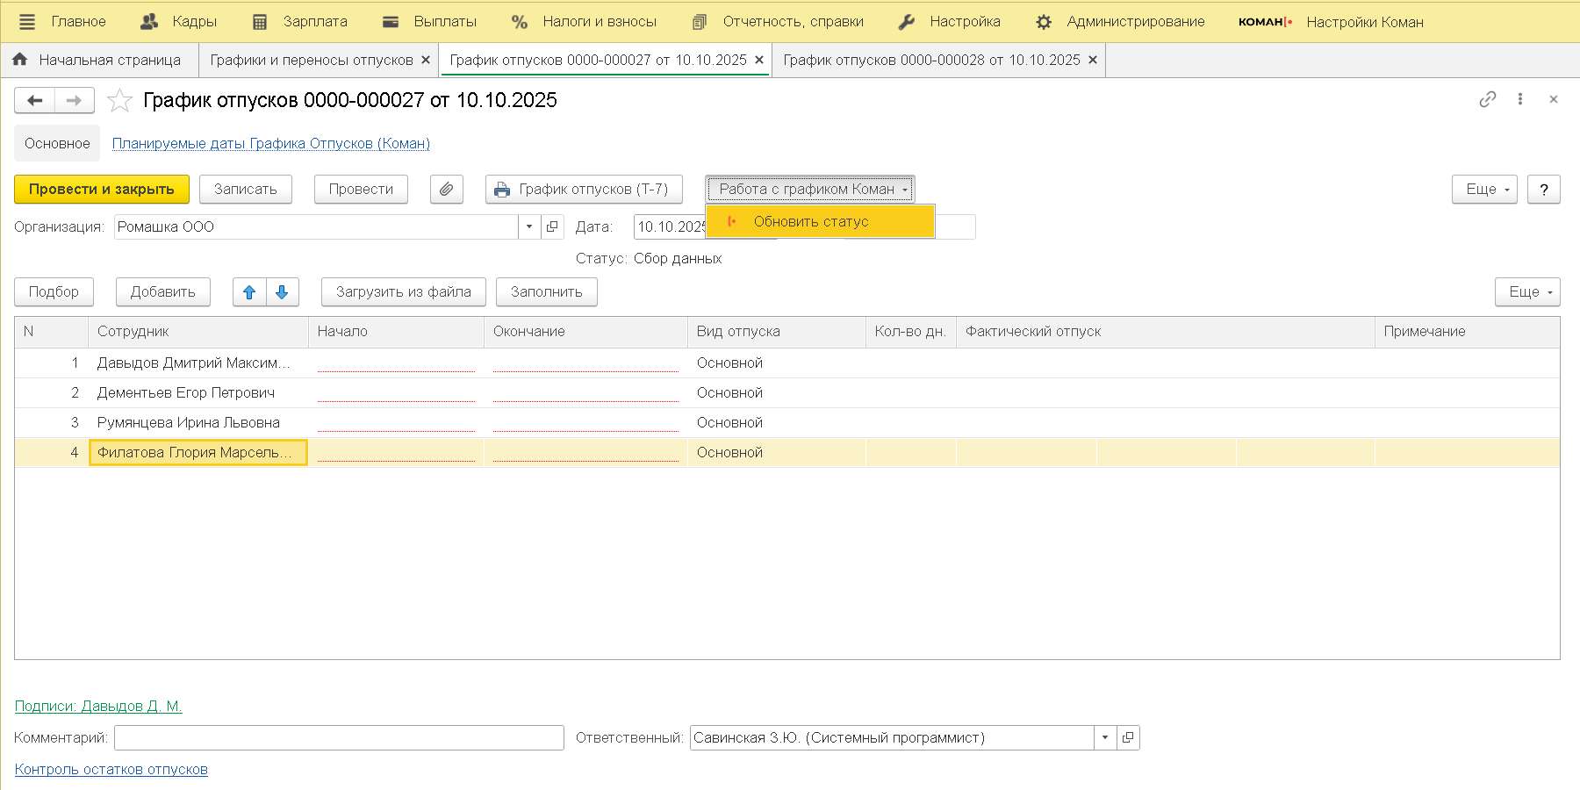The height and width of the screenshot is (790, 1580).
Task: Click the back navigation arrow
Action: pos(35,101)
